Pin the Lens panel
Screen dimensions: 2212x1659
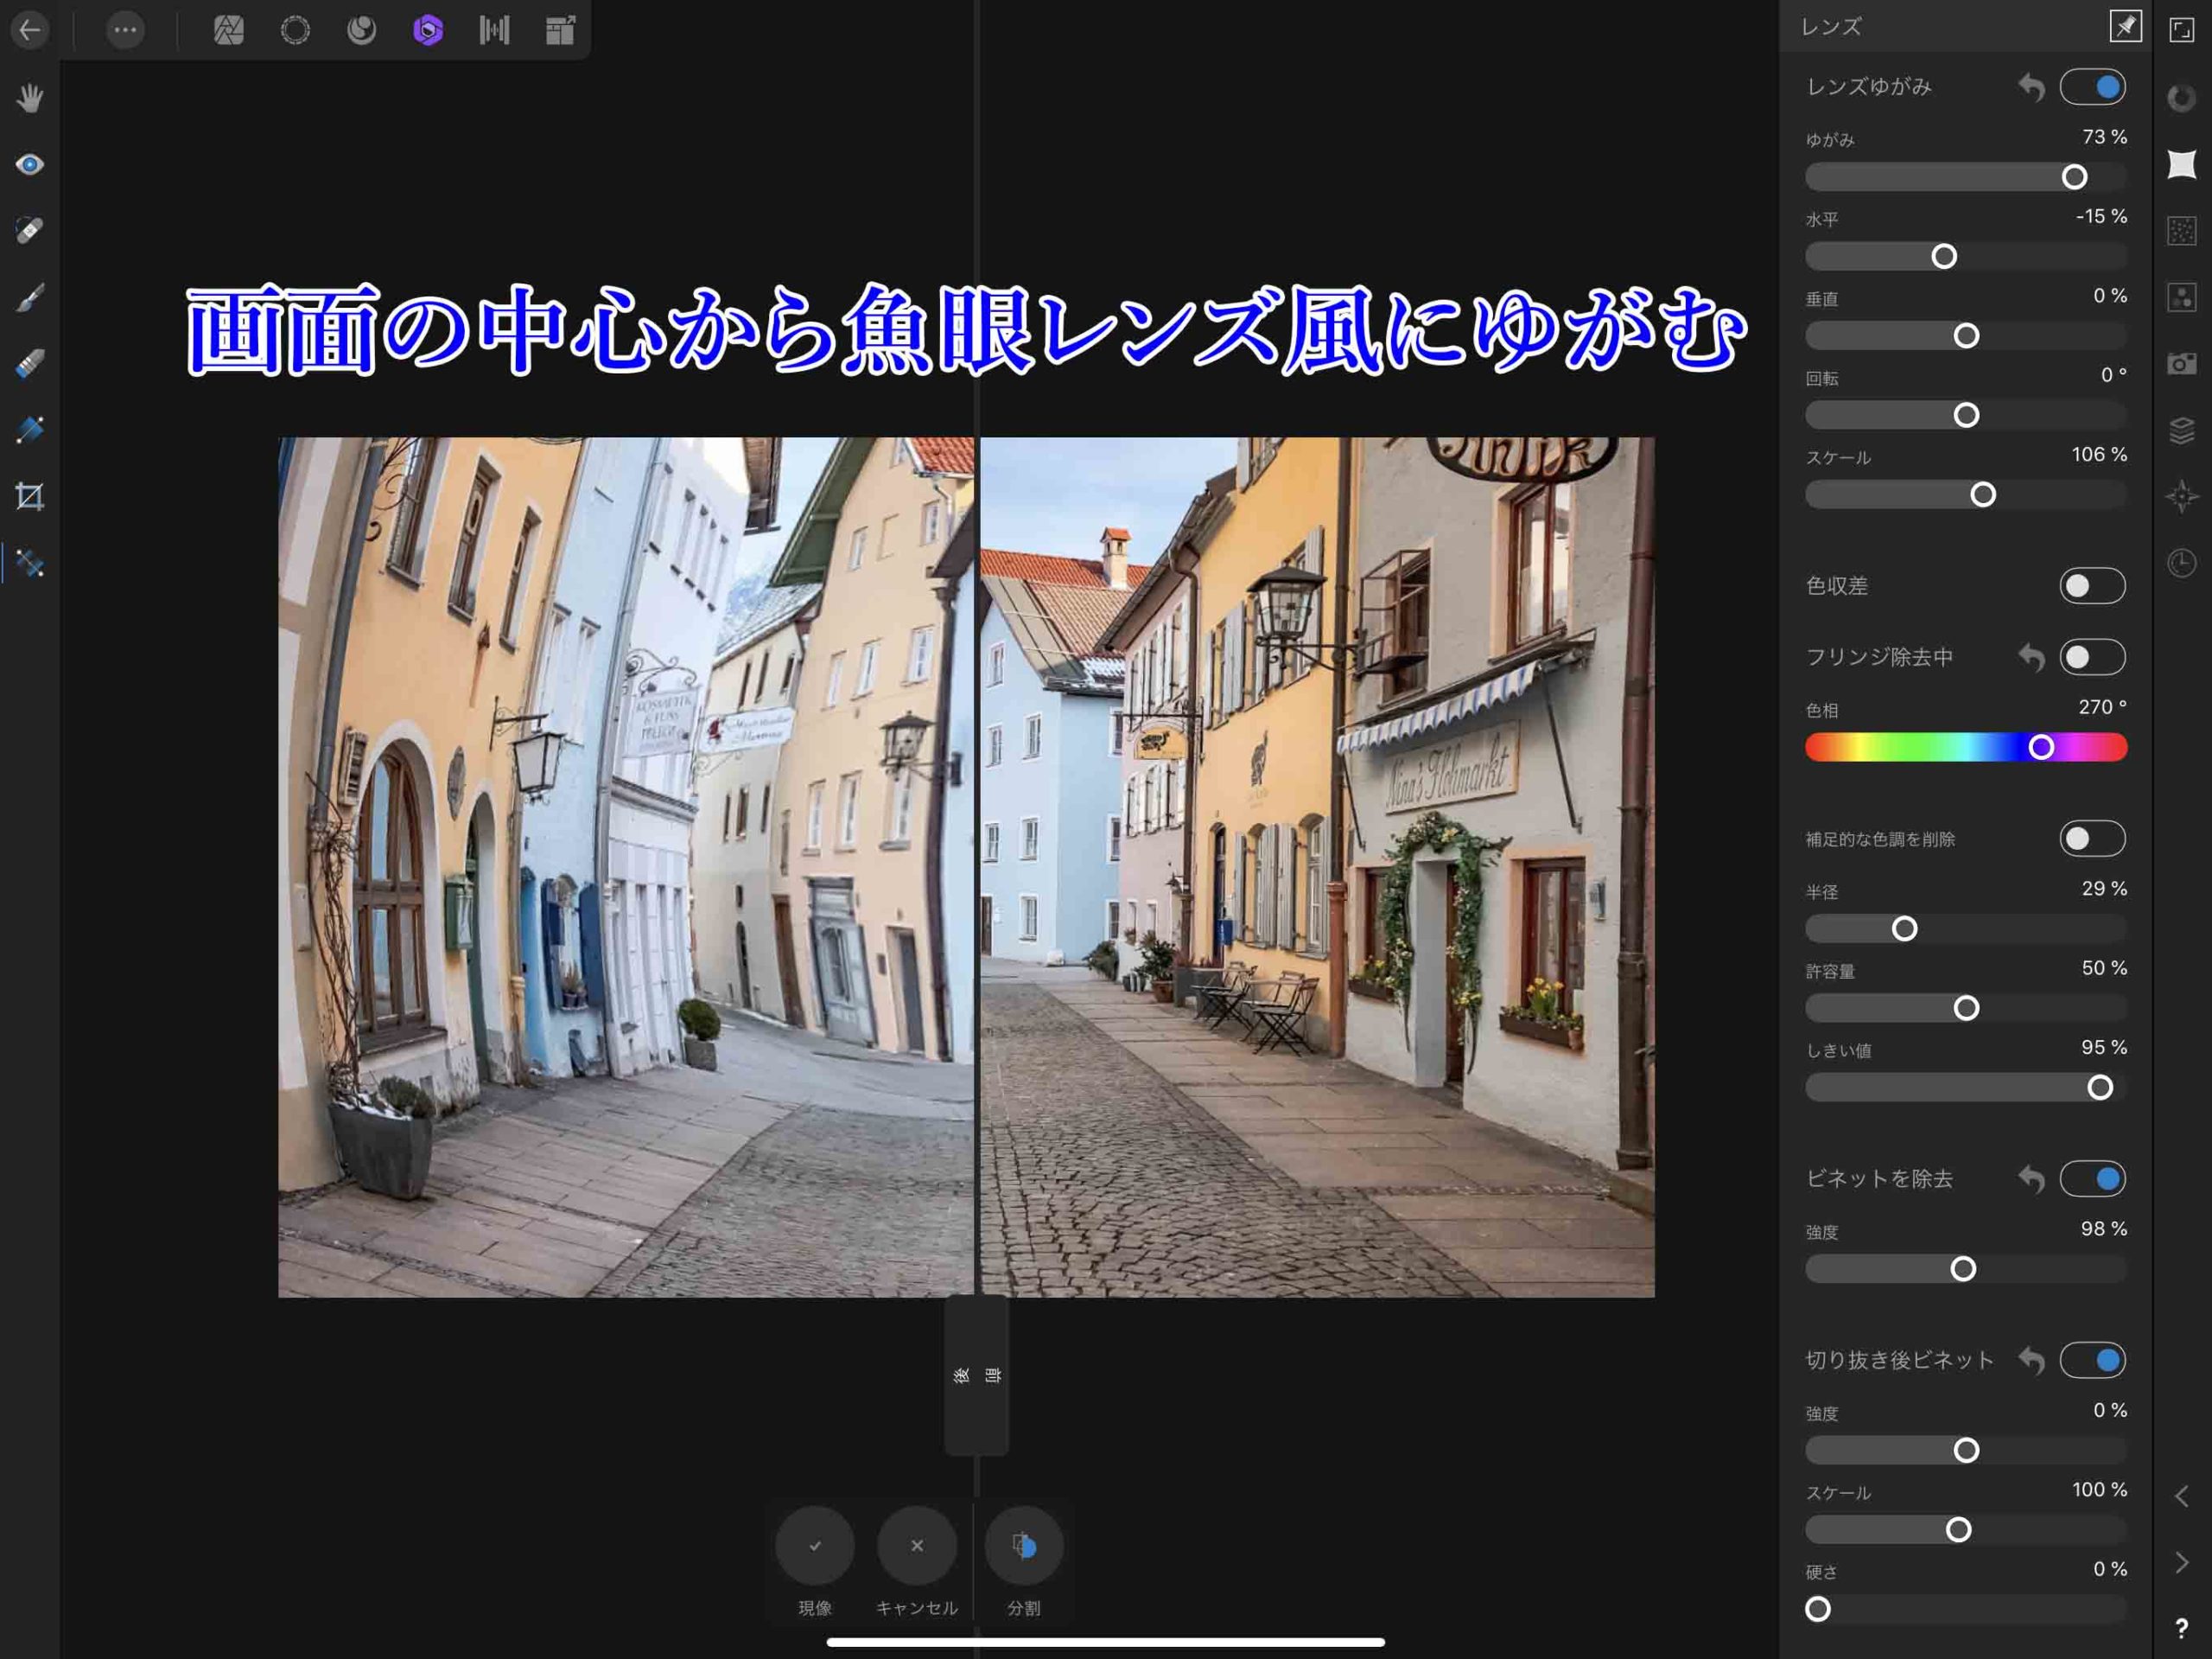(2125, 26)
